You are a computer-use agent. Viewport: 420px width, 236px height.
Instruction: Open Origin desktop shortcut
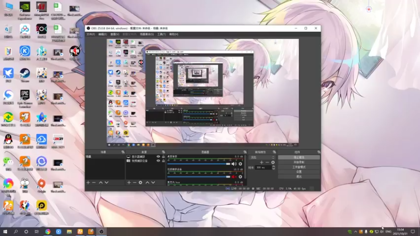pos(41,186)
